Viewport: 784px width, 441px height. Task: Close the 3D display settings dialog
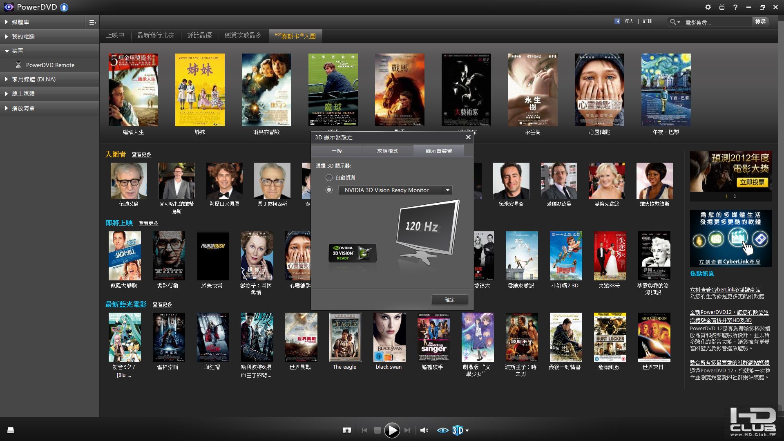click(x=468, y=137)
